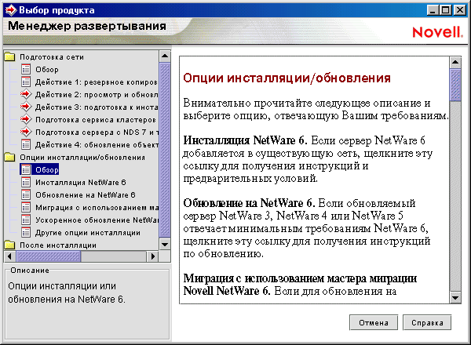Click tree panel vertical scrollbar thumb
The height and width of the screenshot is (345, 471).
click(165, 150)
